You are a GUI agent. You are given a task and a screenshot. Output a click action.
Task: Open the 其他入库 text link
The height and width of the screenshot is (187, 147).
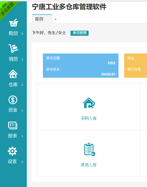[x=89, y=165]
